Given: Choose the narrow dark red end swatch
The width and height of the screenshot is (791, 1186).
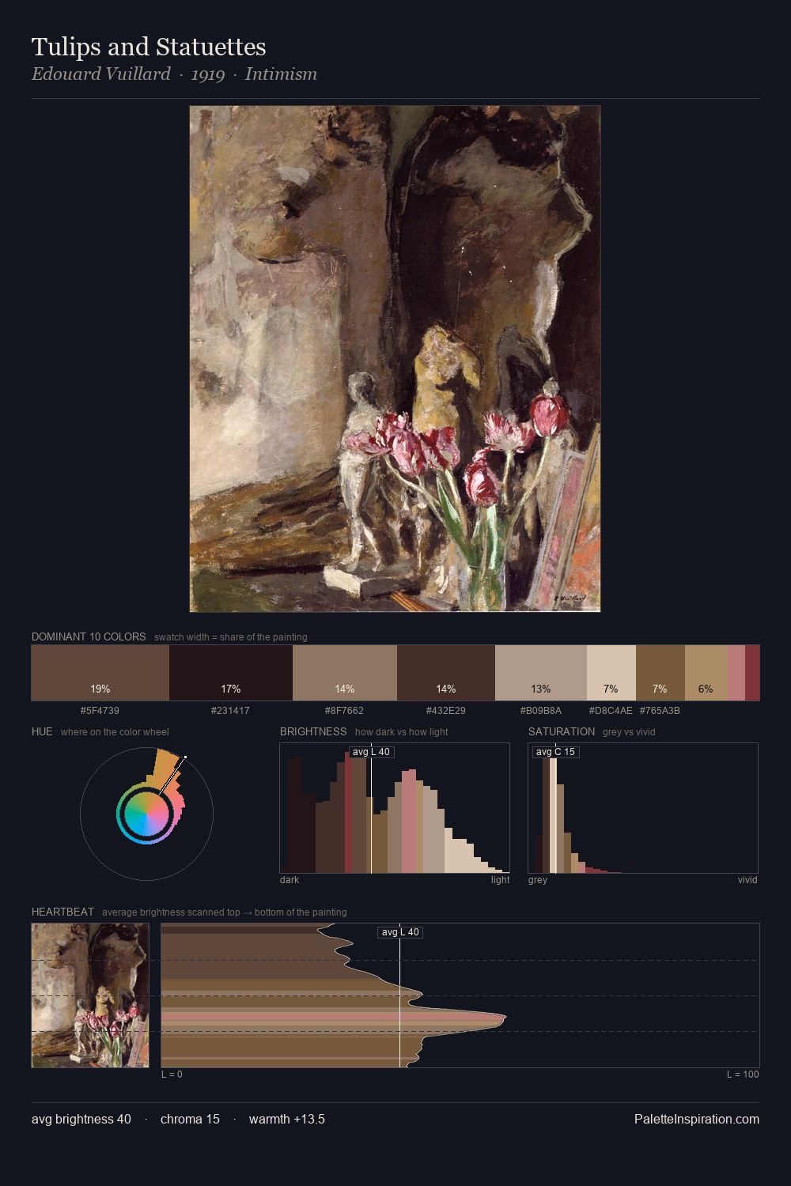Looking at the screenshot, I should [x=752, y=673].
